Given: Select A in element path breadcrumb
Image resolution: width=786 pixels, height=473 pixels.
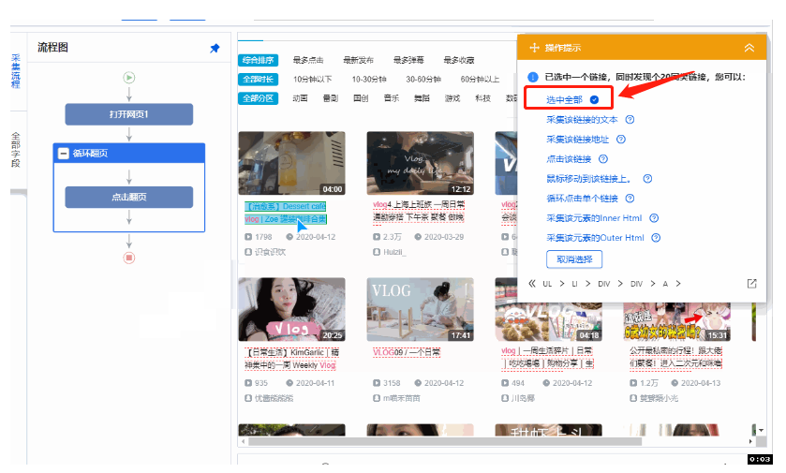Looking at the screenshot, I should pos(665,284).
